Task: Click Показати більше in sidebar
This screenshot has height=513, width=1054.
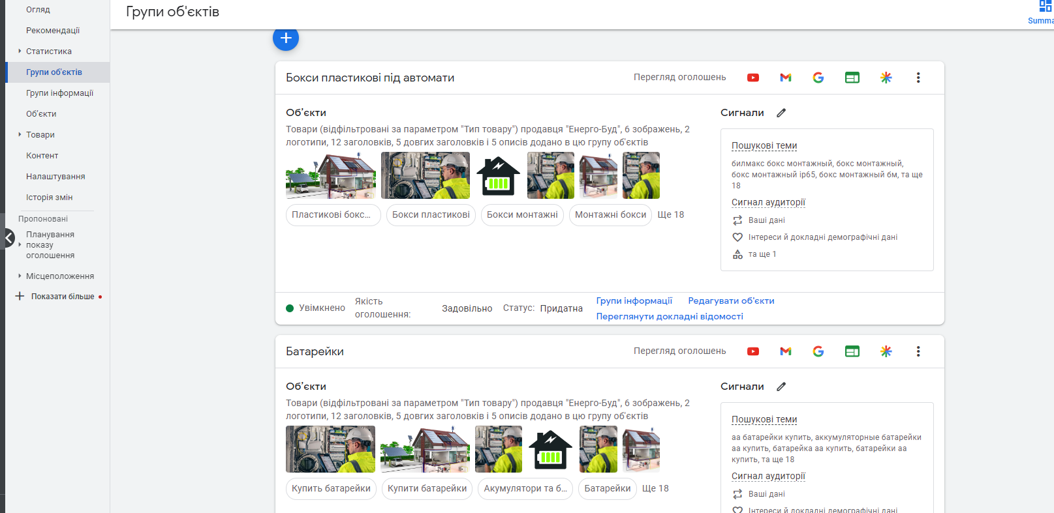Action: [62, 297]
